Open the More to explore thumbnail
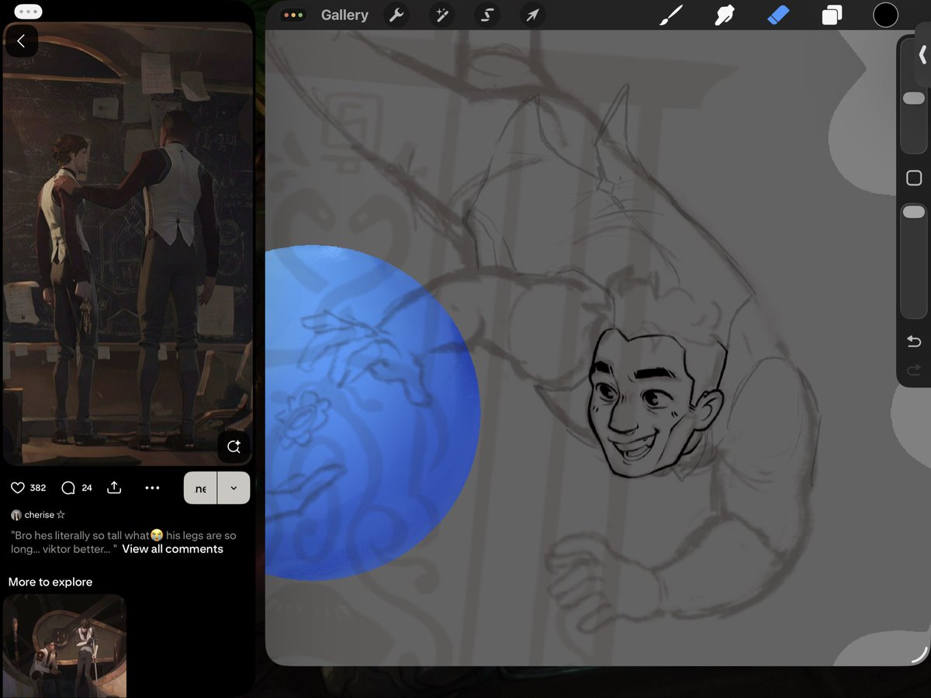 click(64, 645)
